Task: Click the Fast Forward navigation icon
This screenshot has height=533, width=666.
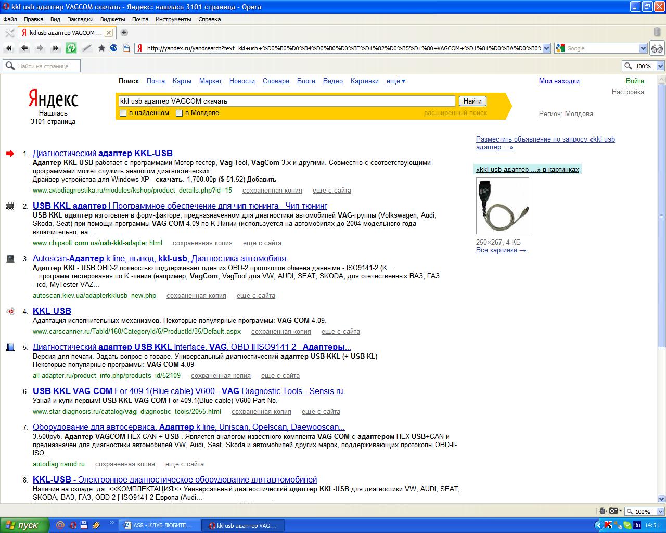Action: (55, 48)
